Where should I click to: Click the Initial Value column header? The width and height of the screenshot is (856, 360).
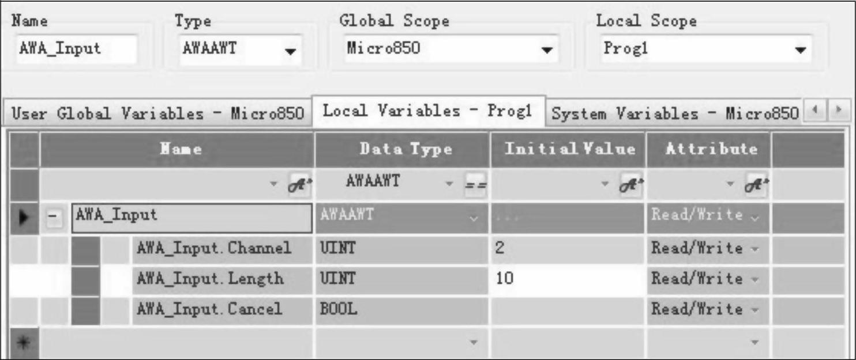tap(569, 150)
